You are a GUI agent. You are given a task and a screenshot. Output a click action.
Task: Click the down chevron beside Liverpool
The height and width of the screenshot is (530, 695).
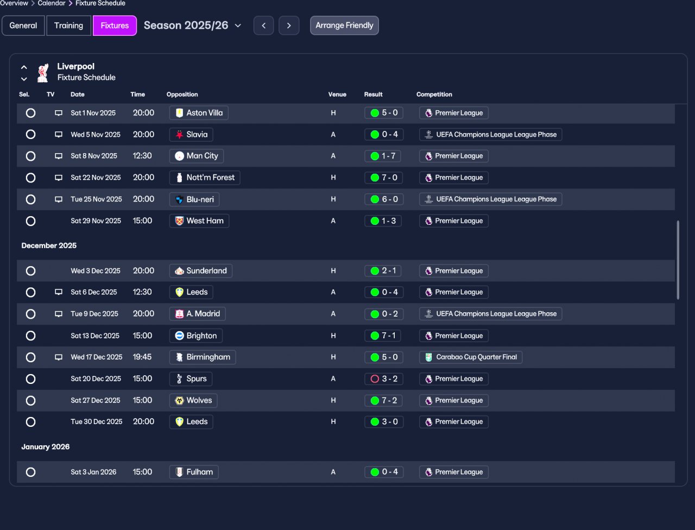click(24, 79)
